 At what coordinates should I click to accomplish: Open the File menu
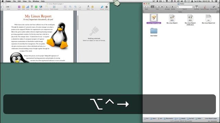pos(14,1)
